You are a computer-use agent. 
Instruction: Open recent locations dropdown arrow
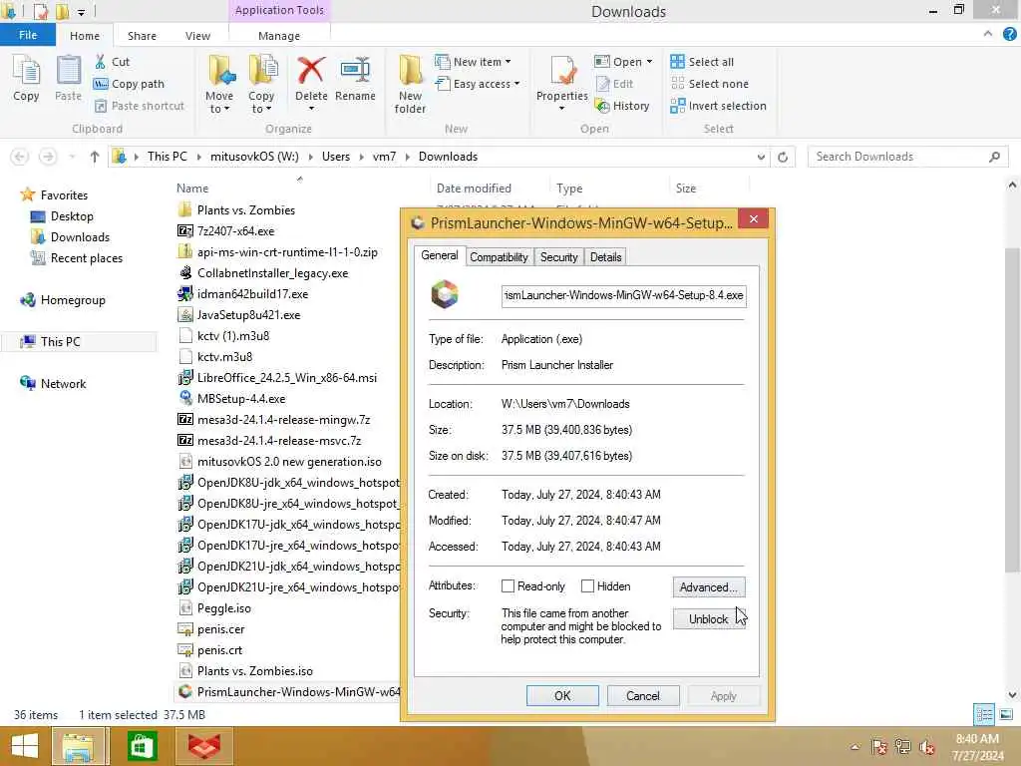pyautogui.click(x=72, y=157)
